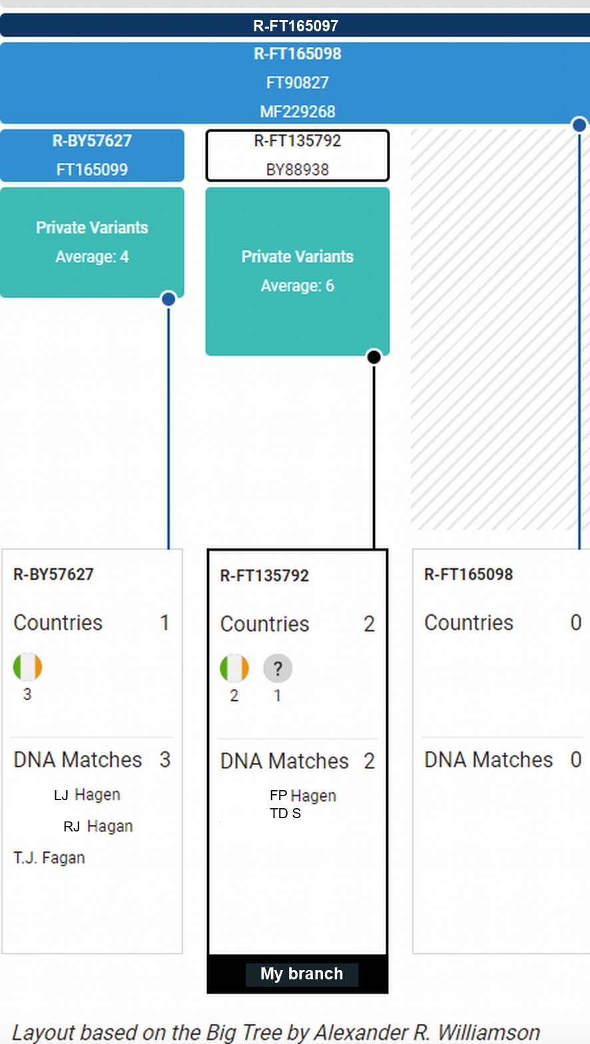
Task: Select the R-FT165097 top haplogroup bar
Action: [295, 26]
